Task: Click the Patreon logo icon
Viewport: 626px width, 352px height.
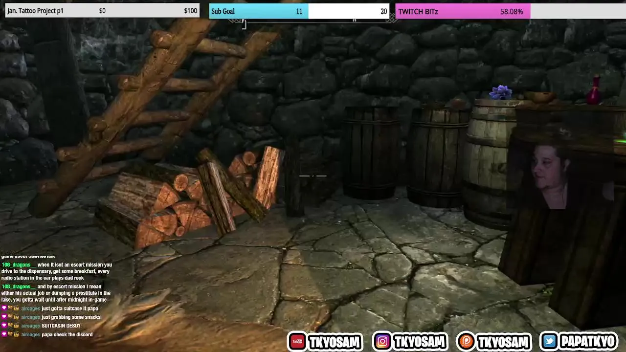Action: point(466,342)
